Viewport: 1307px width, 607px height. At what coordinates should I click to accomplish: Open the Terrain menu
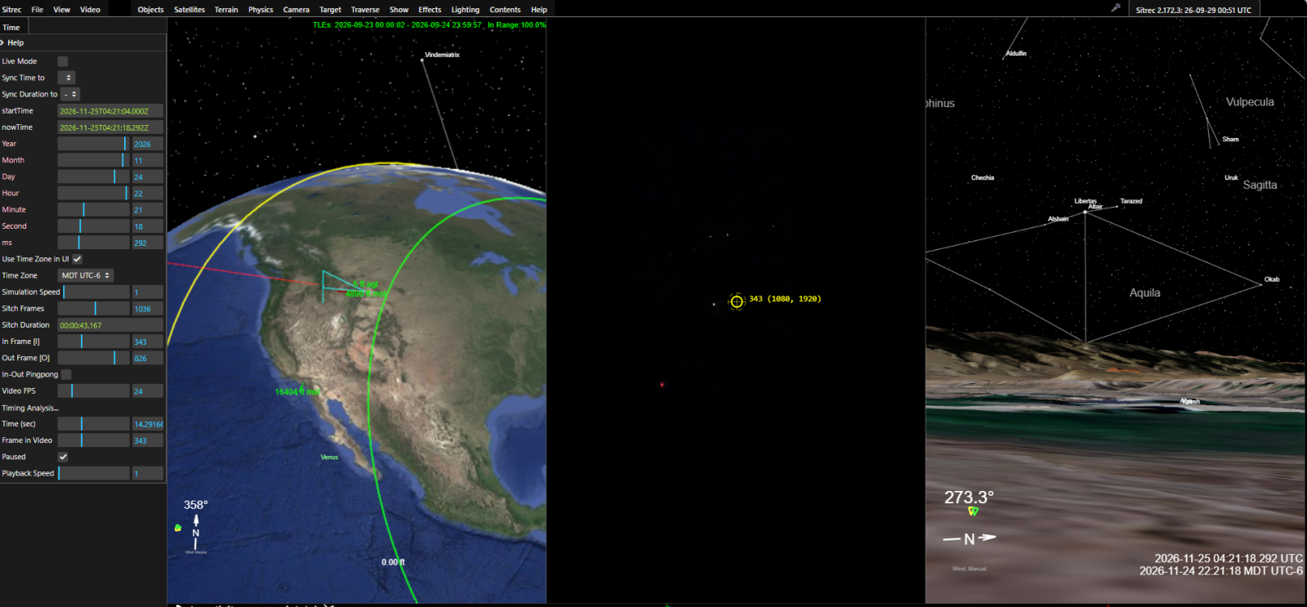pos(226,10)
